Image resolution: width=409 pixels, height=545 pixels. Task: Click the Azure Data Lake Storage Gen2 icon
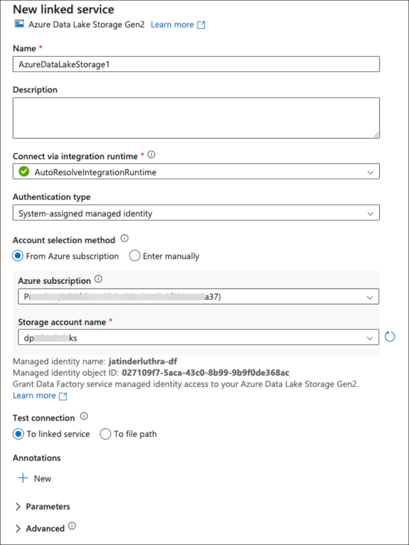coord(19,24)
